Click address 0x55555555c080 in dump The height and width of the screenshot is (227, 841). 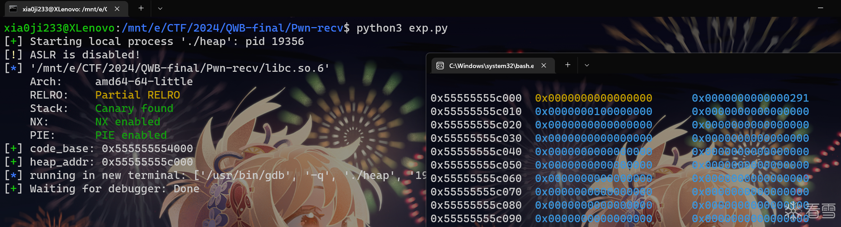(x=476, y=205)
